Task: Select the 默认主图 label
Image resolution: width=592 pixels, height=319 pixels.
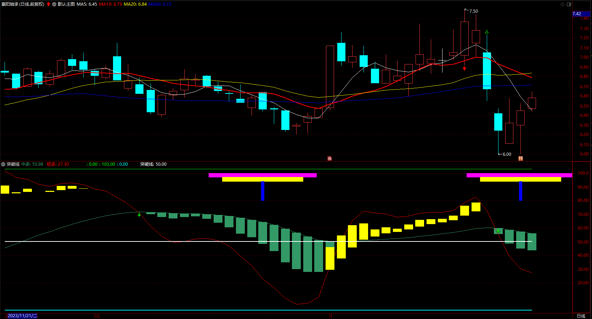Action: coord(66,4)
